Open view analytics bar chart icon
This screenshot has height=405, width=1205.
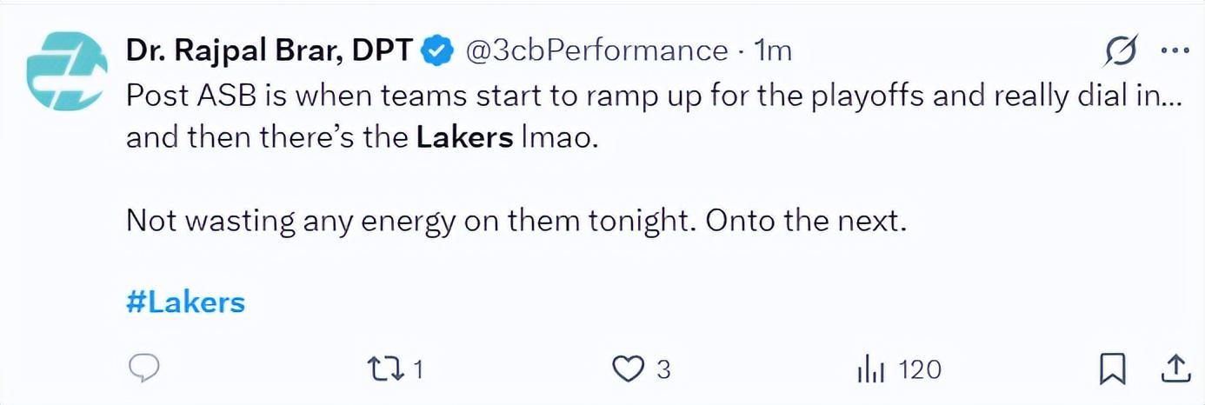pyautogui.click(x=870, y=371)
